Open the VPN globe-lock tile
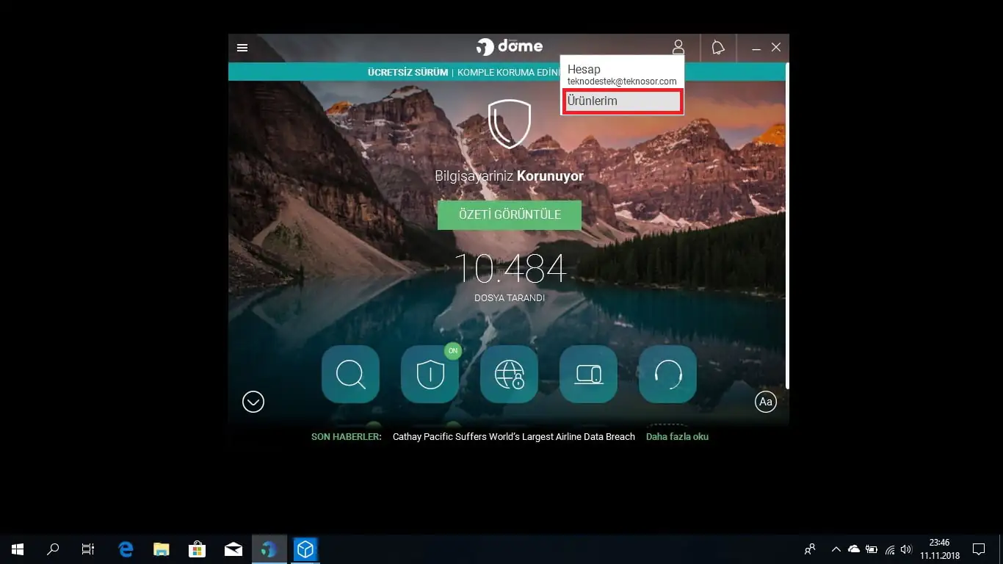 509,374
